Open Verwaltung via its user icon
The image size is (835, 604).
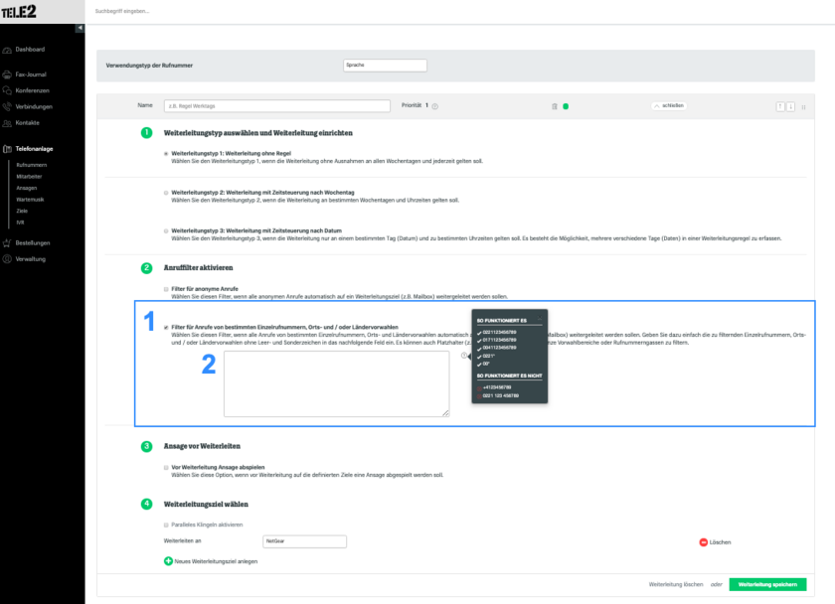pyautogui.click(x=7, y=259)
